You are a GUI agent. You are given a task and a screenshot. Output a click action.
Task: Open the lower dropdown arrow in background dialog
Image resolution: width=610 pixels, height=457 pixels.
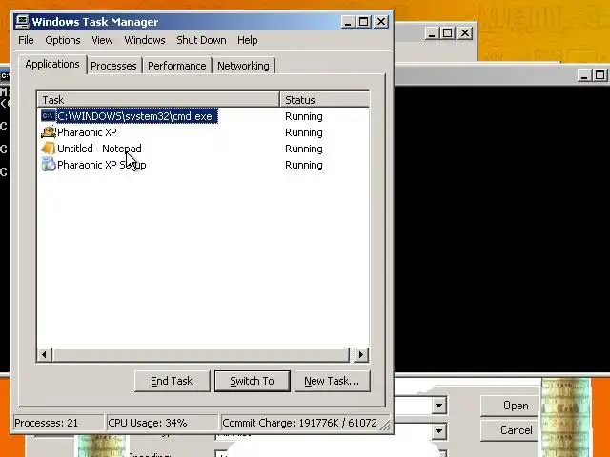tap(438, 430)
